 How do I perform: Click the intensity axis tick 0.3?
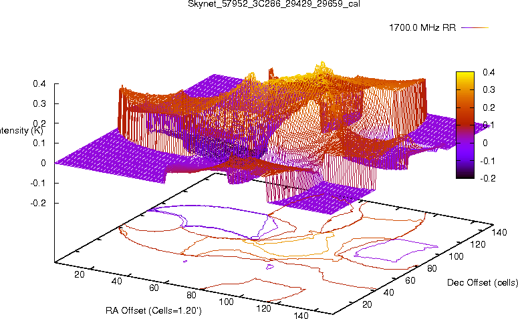click(x=39, y=103)
